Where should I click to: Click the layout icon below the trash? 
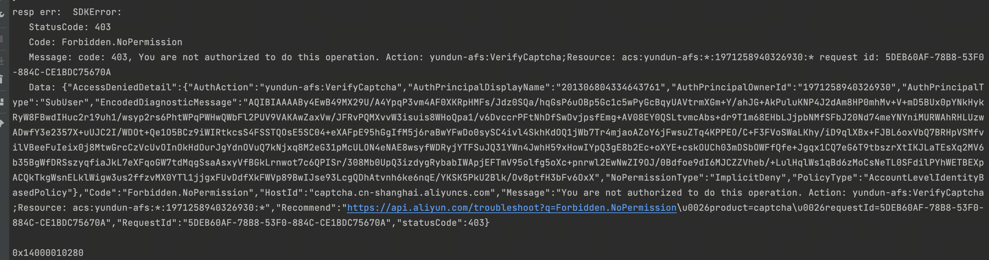[2, 102]
